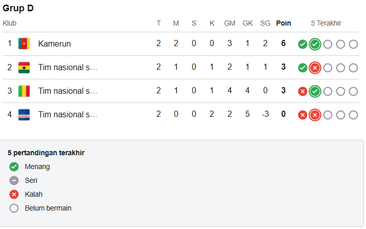Open the Kamerun team name link
Viewport: 366px width, 229px height.
[x=54, y=44]
